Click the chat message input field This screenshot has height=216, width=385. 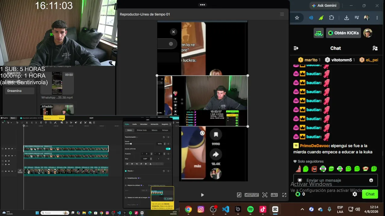pyautogui.click(x=335, y=180)
